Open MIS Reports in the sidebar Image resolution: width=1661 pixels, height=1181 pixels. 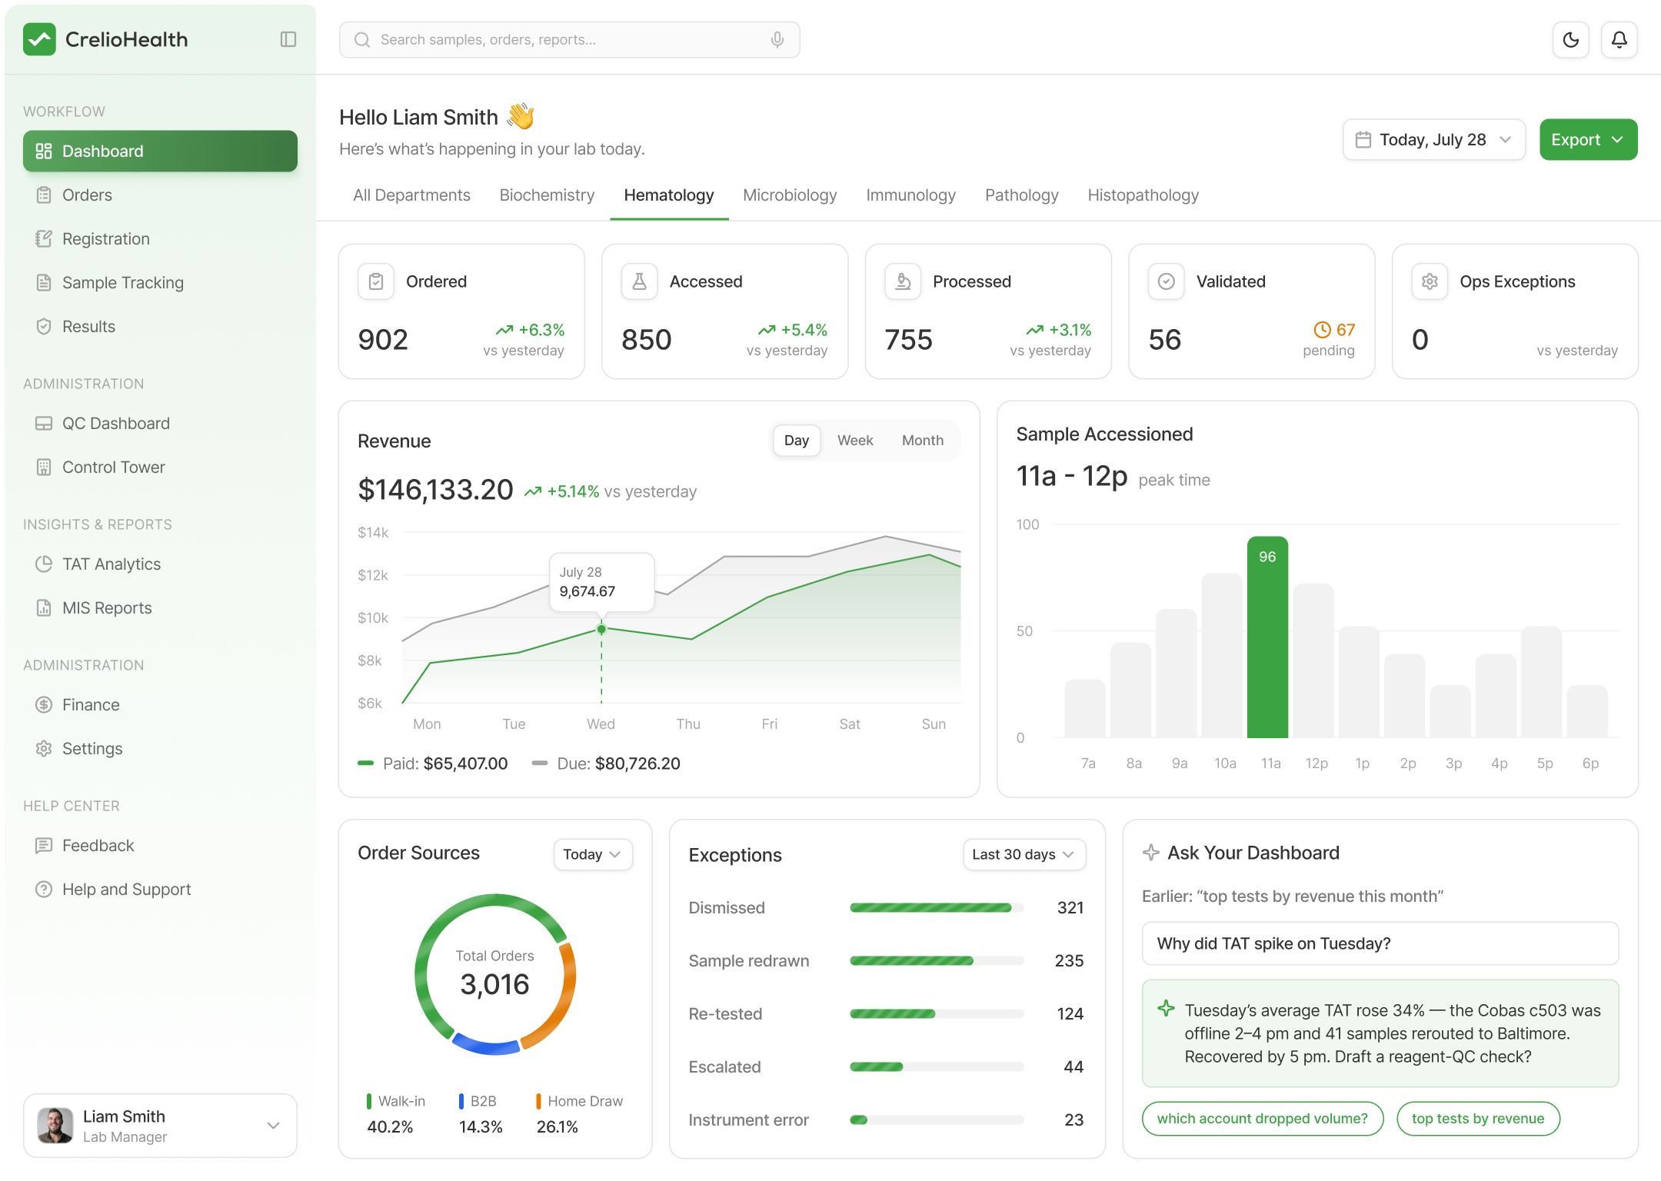[x=160, y=608]
